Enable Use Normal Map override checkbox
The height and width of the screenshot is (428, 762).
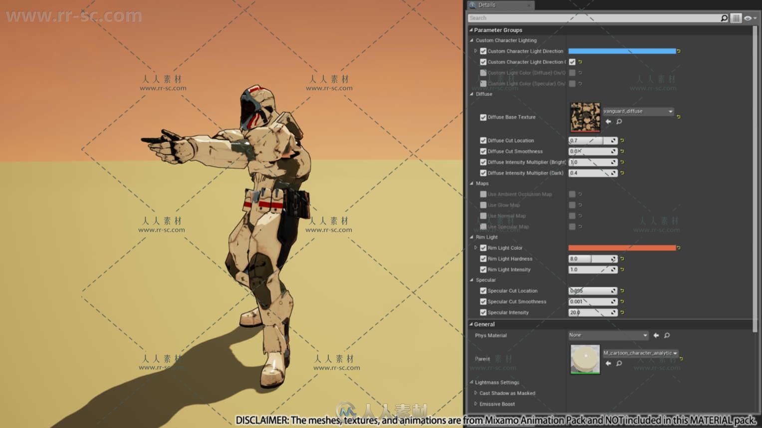483,216
